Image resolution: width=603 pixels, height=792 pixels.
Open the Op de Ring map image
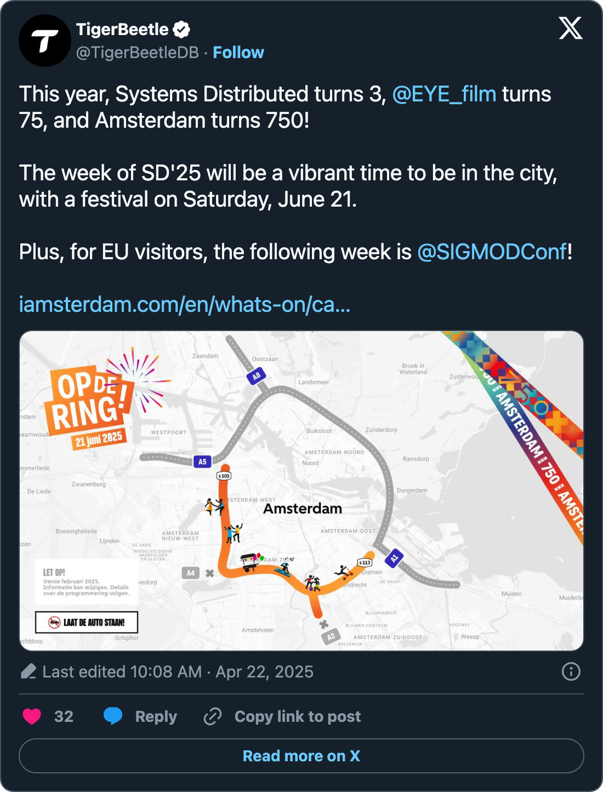301,491
